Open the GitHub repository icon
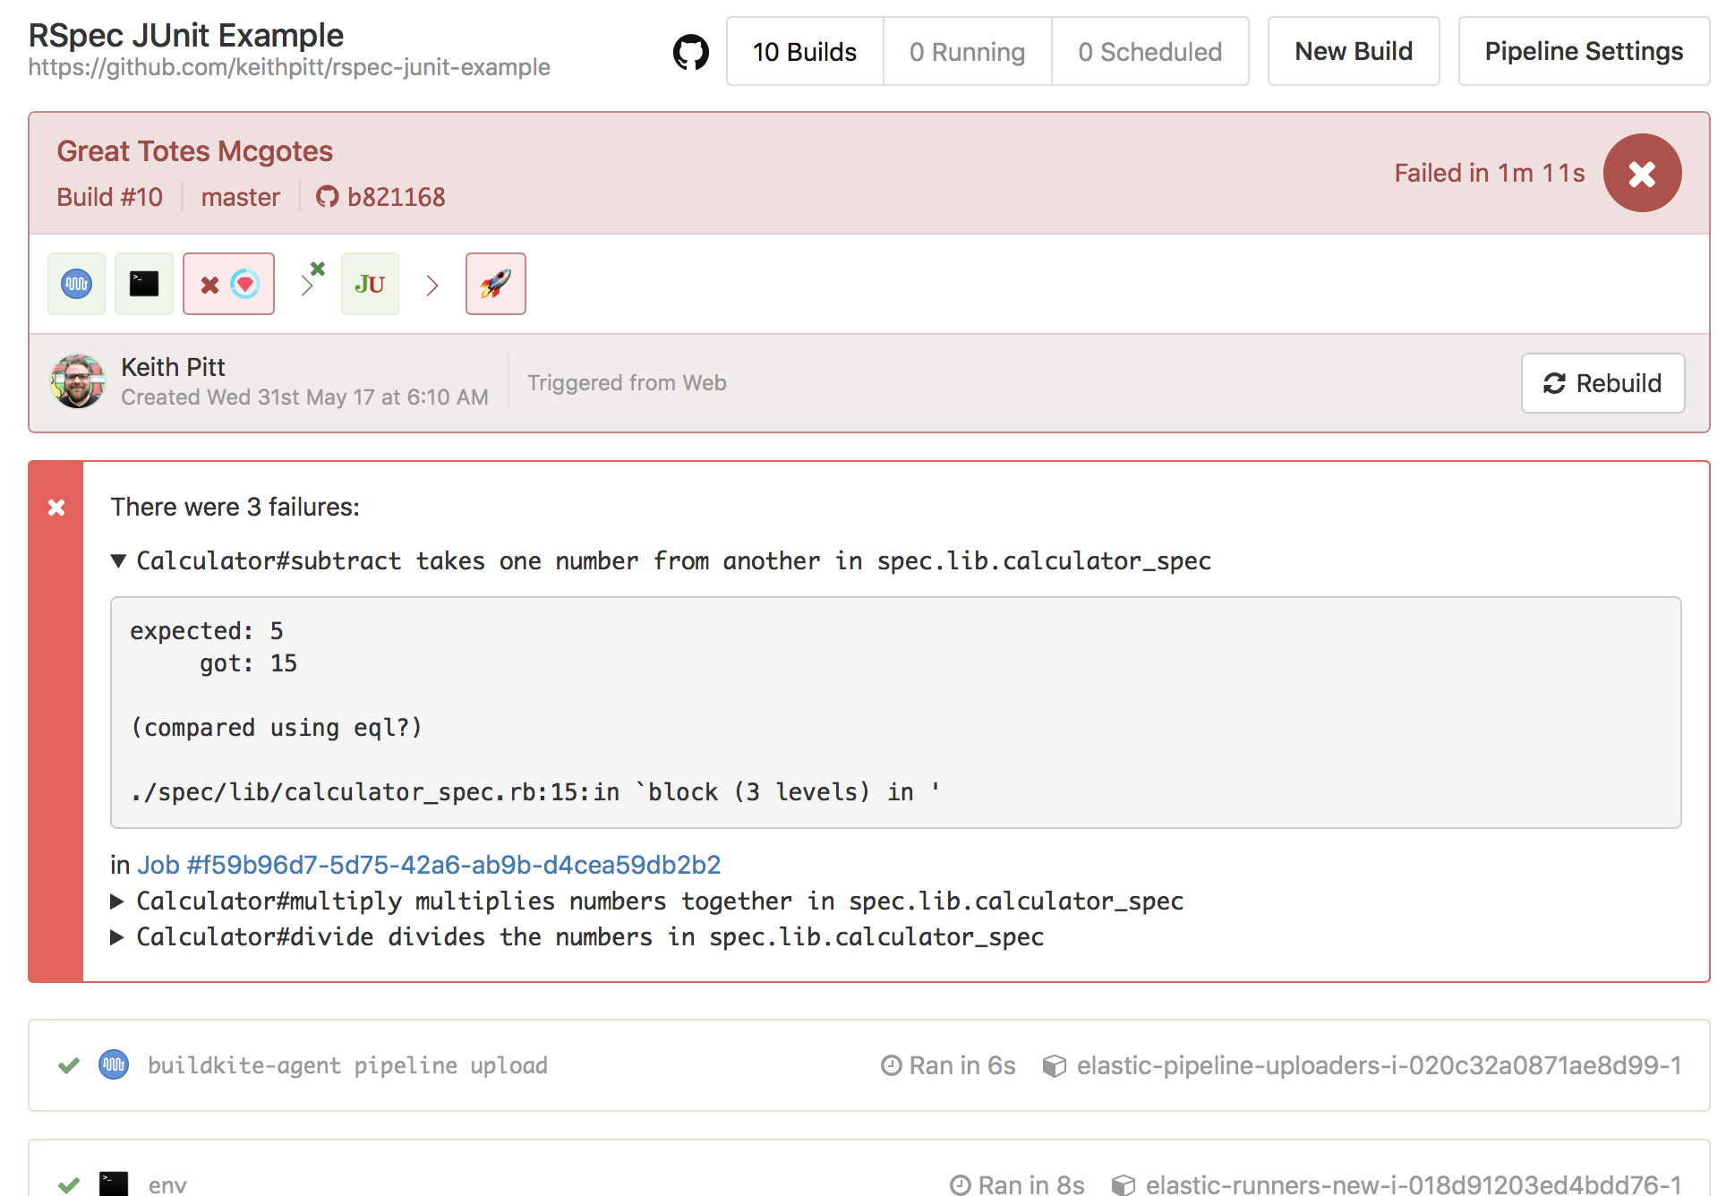Viewport: 1726px width, 1196px height. (x=689, y=51)
